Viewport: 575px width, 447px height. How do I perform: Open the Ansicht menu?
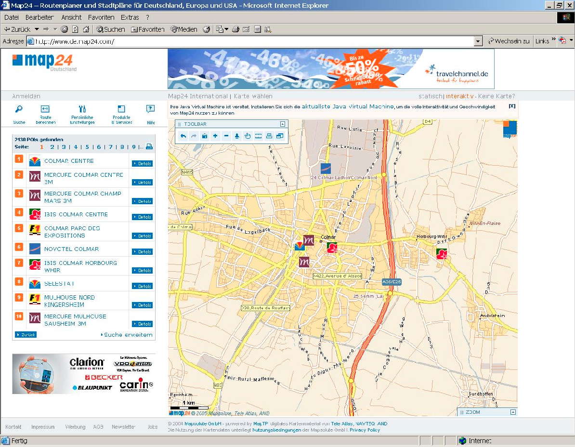(71, 17)
